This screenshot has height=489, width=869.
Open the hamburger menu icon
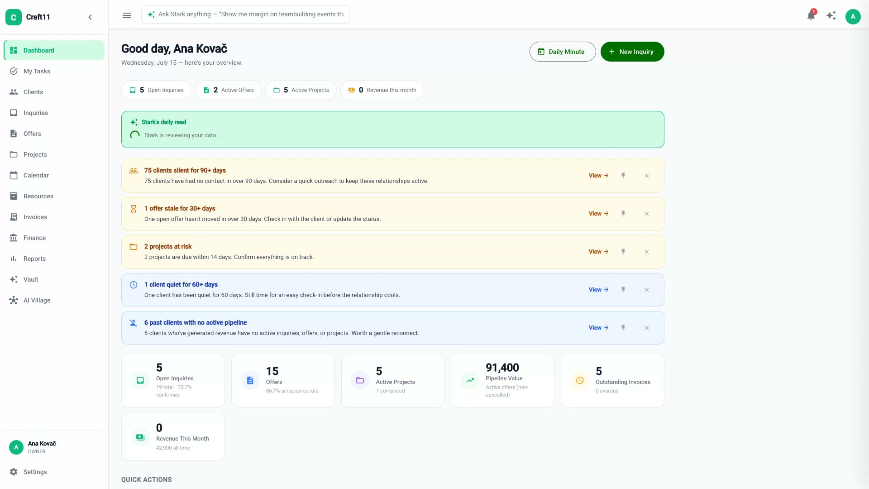tap(127, 15)
